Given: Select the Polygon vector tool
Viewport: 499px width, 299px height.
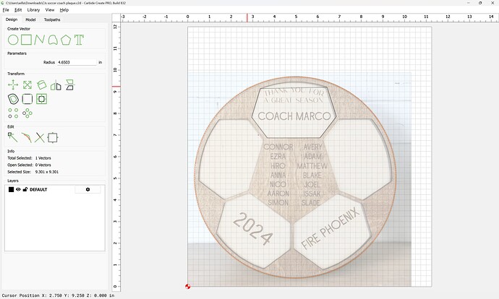Looking at the screenshot, I should (66, 40).
